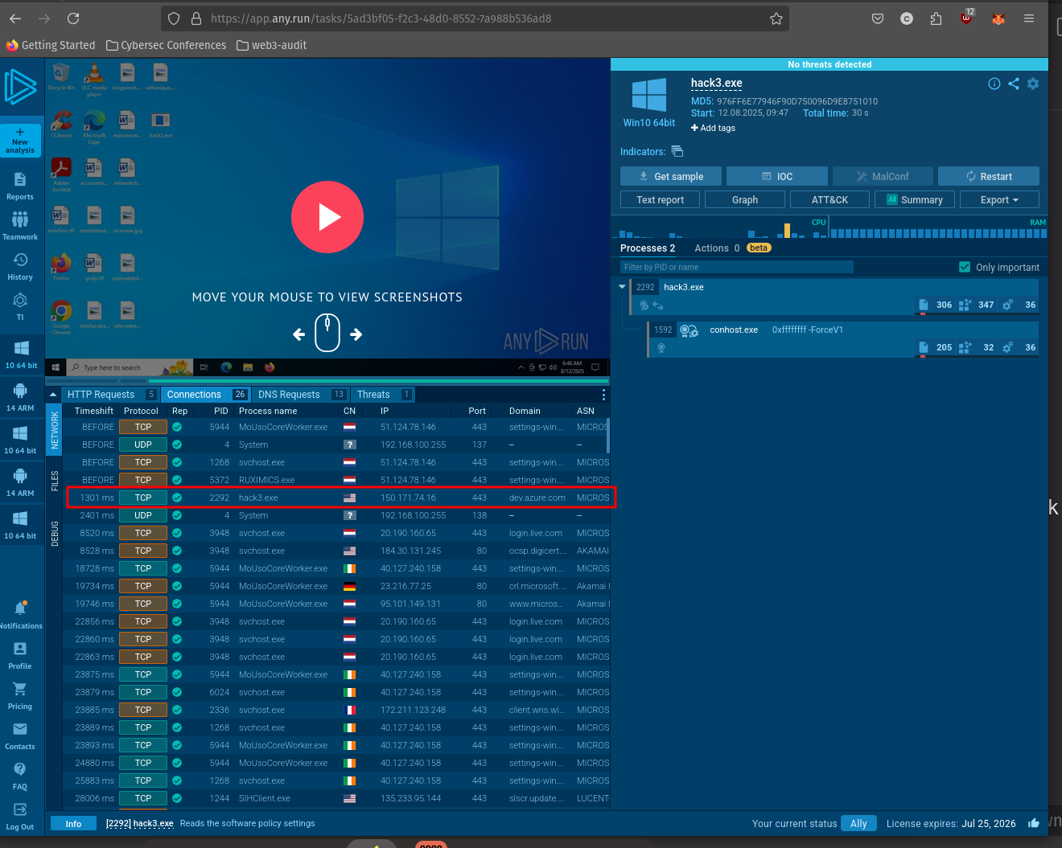Click the screenshot timeline progress bar

coord(327,380)
